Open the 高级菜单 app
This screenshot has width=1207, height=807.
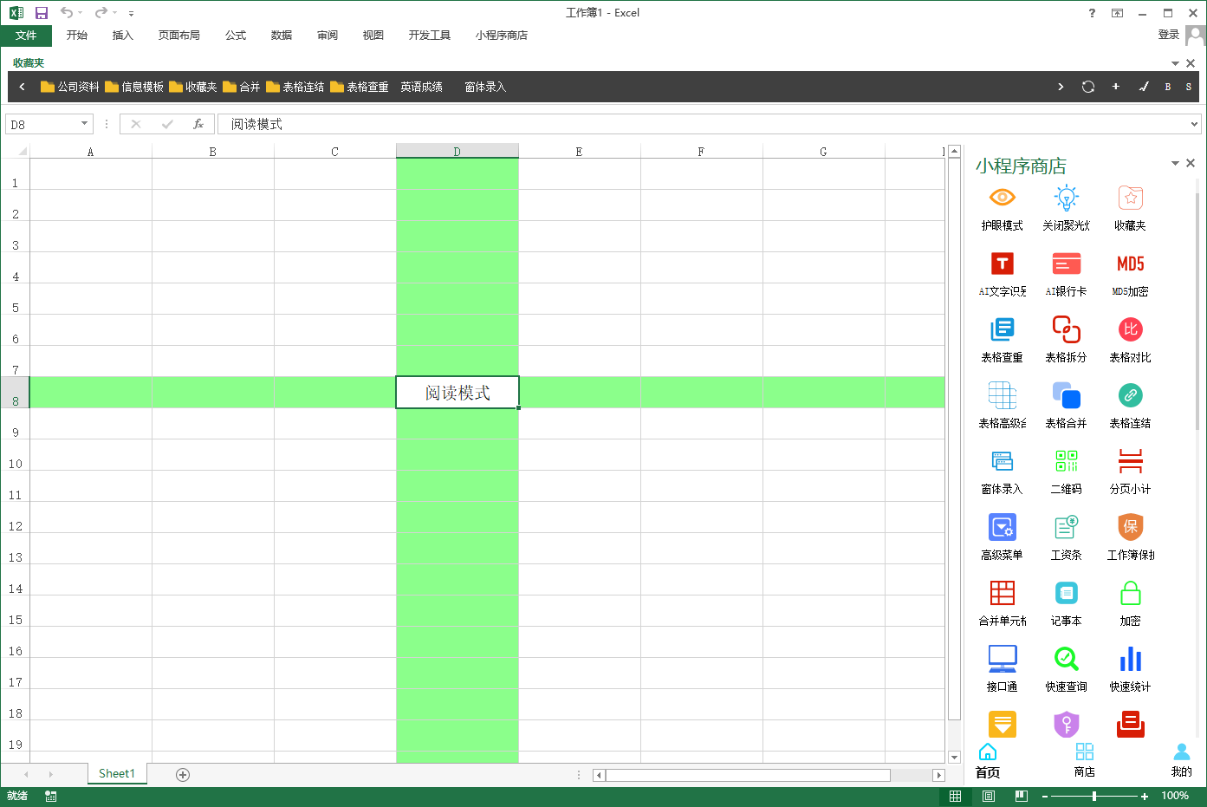[1002, 537]
